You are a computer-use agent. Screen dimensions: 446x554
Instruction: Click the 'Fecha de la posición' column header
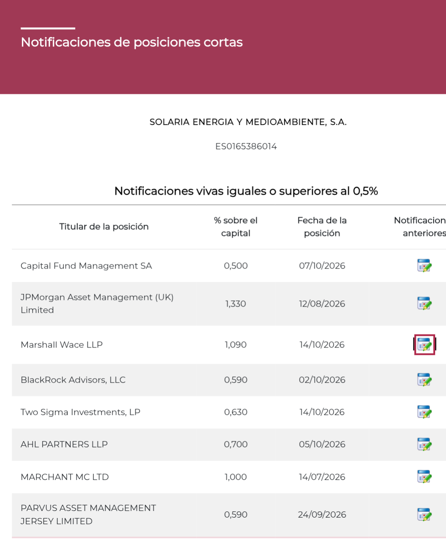(x=322, y=227)
